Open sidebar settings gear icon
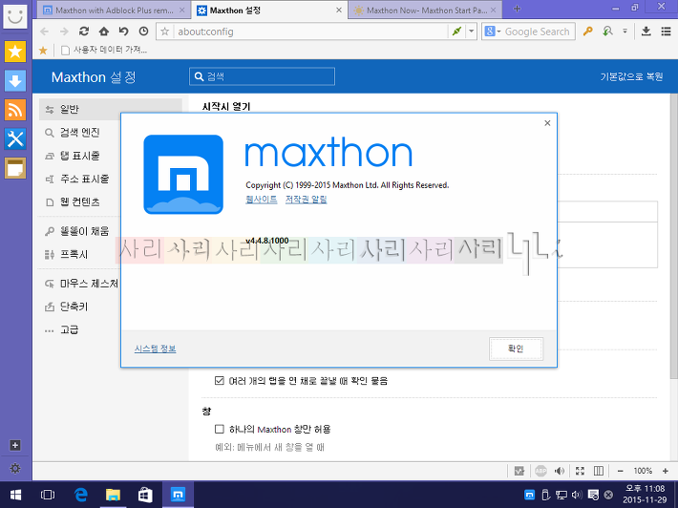The width and height of the screenshot is (678, 508). pos(15,468)
